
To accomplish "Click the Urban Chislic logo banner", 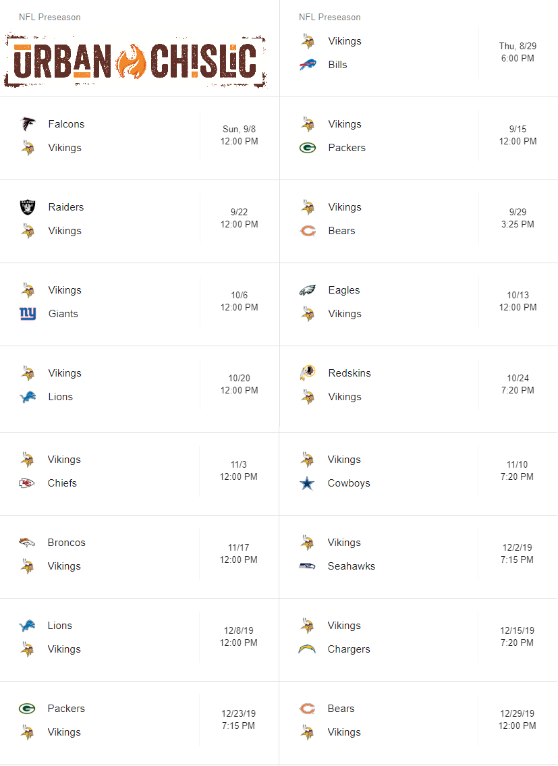I will coord(136,60).
